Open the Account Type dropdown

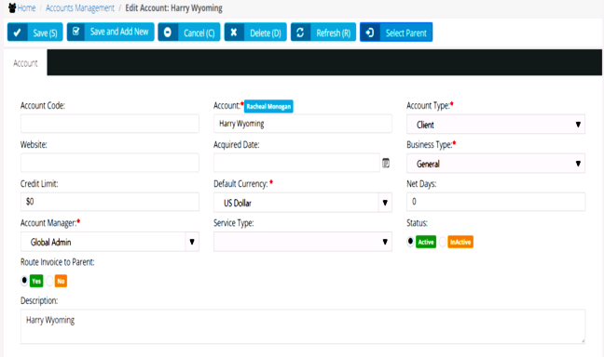[496, 125]
